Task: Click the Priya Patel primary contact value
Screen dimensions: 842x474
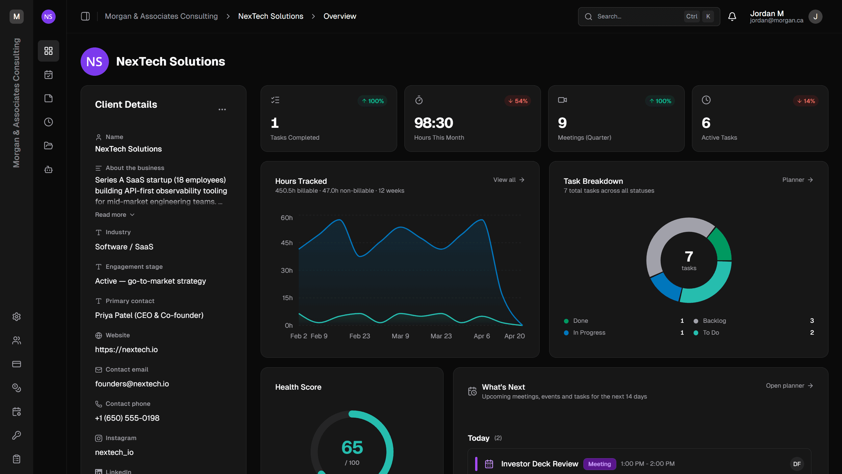Action: 149,315
